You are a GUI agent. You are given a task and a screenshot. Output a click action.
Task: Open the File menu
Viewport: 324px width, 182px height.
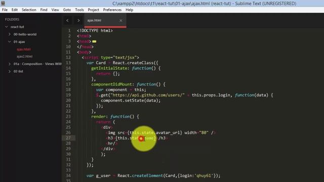[x=5, y=10]
